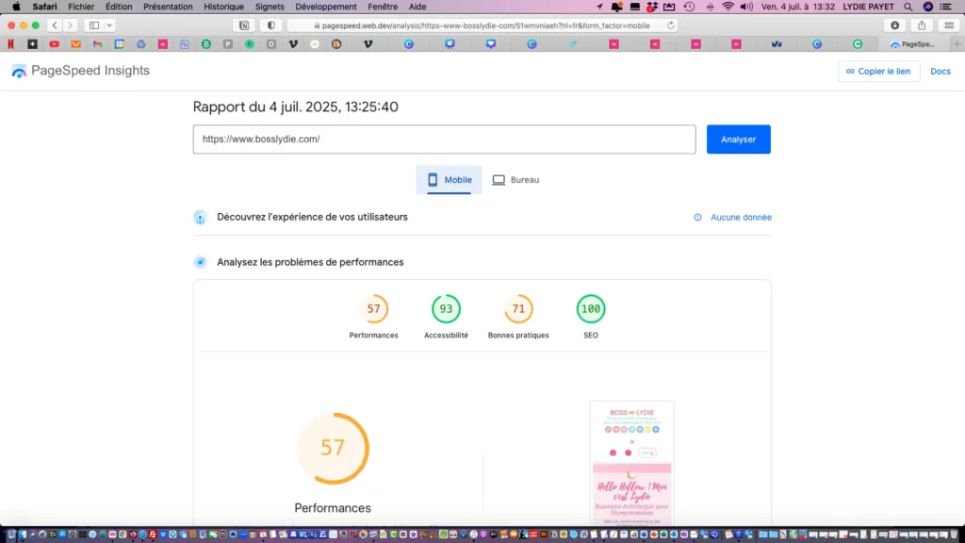This screenshot has width=965, height=543.
Task: Click the mobile site screenshot thumbnail
Action: [631, 462]
